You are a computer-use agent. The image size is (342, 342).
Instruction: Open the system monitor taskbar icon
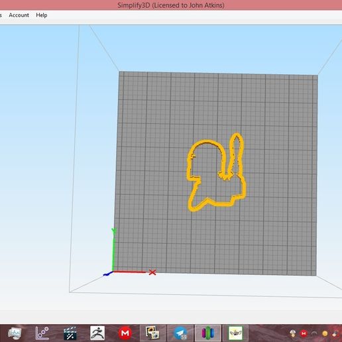15,333
